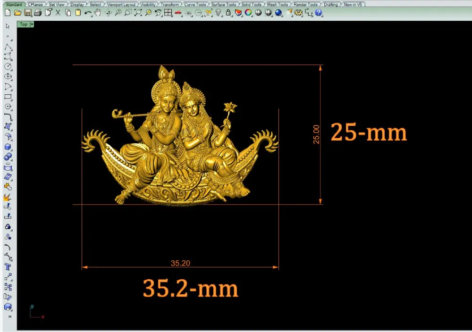Click the Top viewport title label
This screenshot has width=472, height=332.
click(x=24, y=25)
